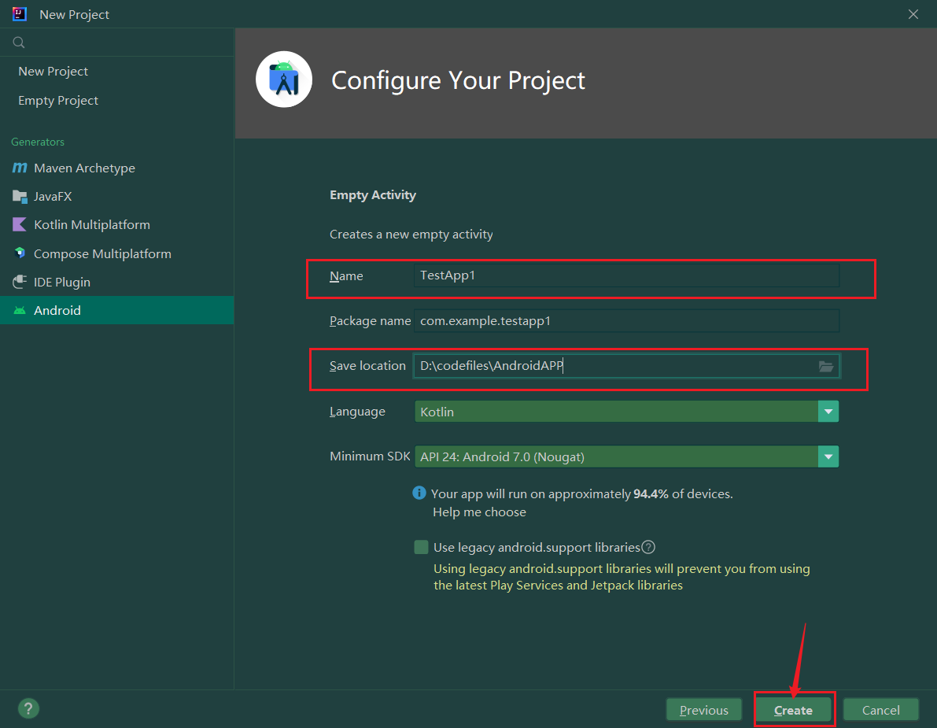This screenshot has width=937, height=728.
Task: Click the Create button
Action: (x=793, y=710)
